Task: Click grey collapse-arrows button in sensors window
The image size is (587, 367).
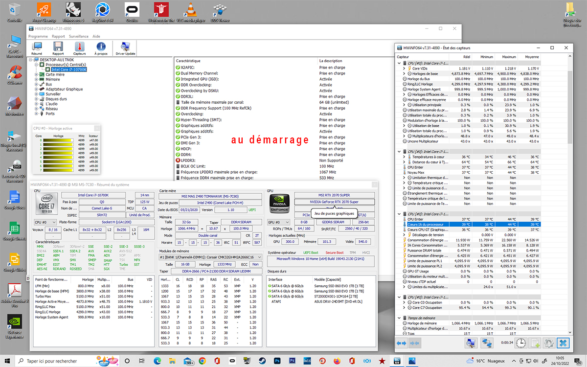Action: click(415, 343)
